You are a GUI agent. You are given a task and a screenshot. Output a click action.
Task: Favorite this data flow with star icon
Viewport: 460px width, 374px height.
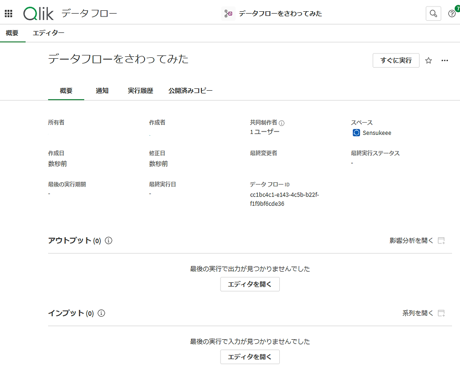429,61
